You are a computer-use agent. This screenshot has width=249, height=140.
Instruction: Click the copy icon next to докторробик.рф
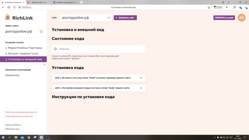(x=41, y=31)
